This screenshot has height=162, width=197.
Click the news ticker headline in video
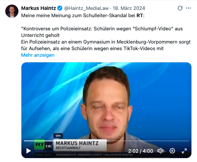coord(94,155)
